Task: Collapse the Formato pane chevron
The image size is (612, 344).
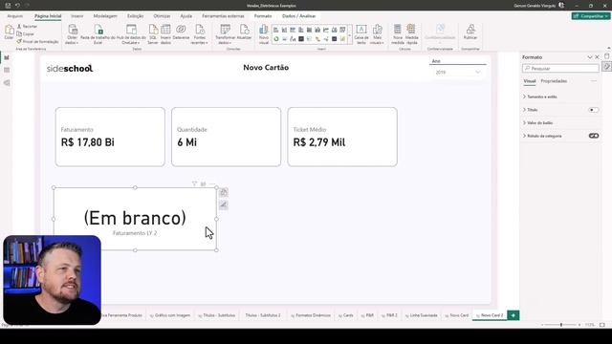Action: (590, 57)
